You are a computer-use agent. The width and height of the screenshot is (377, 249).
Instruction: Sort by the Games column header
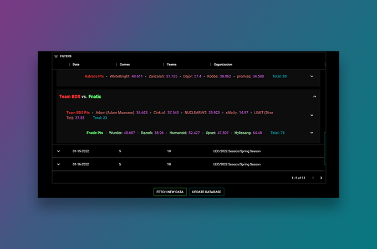[125, 65]
